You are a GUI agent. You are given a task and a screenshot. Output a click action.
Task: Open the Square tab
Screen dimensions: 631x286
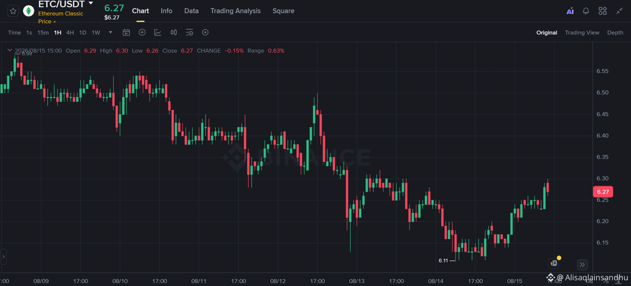pyautogui.click(x=283, y=11)
